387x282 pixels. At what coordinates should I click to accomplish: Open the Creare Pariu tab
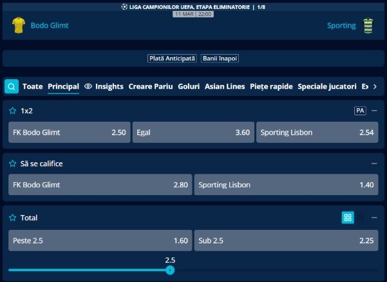pos(151,86)
